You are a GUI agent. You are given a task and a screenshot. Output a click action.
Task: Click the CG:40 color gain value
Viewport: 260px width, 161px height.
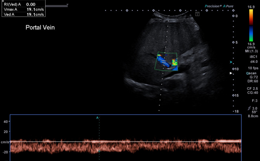coord(253,92)
